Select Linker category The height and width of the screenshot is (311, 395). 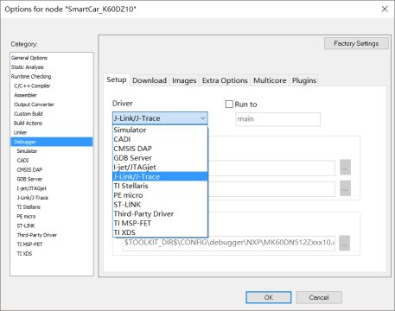pos(20,132)
